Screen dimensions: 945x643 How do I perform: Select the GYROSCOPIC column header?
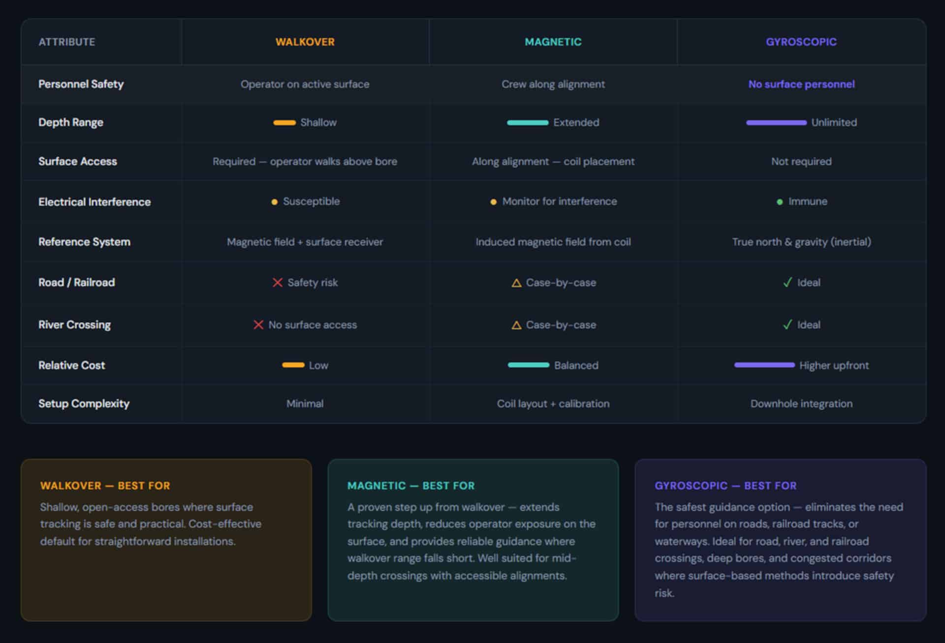pyautogui.click(x=801, y=42)
